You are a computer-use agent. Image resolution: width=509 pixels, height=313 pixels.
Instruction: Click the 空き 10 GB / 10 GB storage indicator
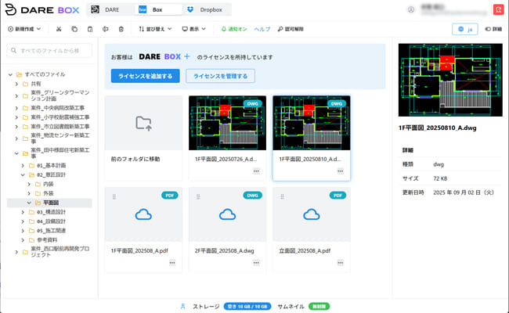[247, 306]
